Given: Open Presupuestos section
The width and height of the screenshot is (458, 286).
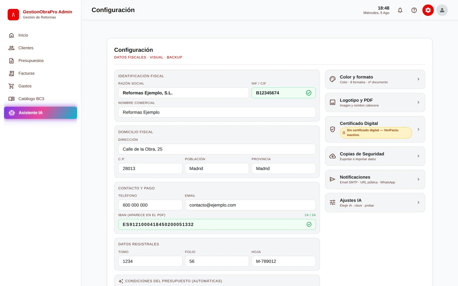Looking at the screenshot, I should [x=40, y=61].
